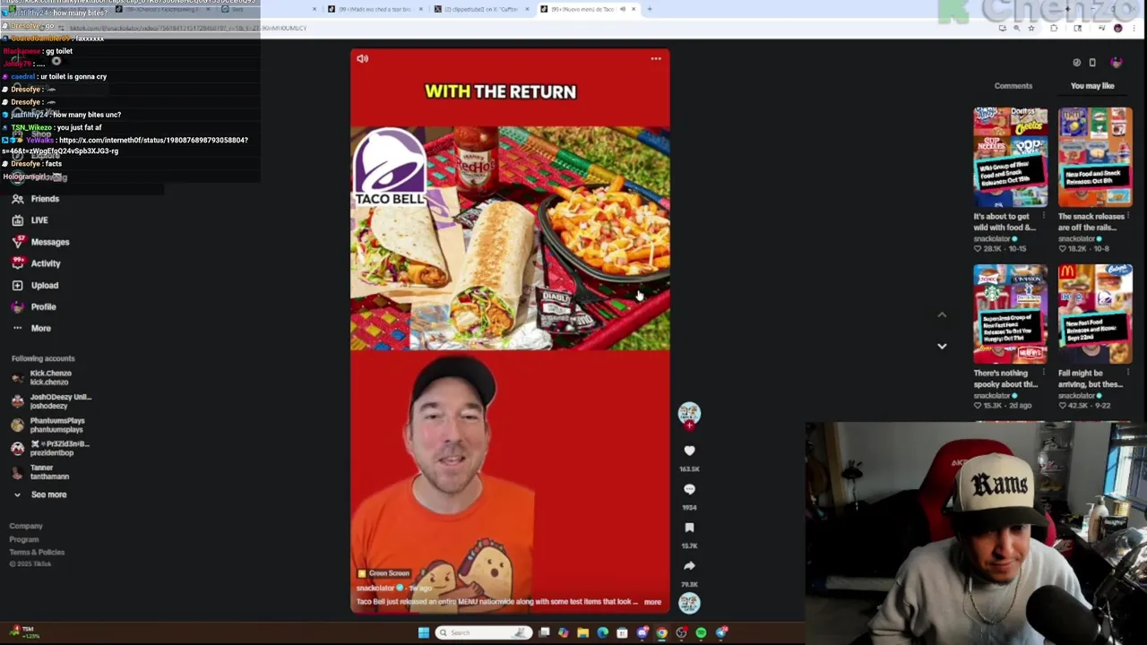Open the Windows Start menu
This screenshot has height=645, width=1147.
(424, 632)
